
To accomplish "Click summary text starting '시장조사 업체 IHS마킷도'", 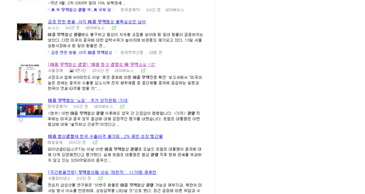I will tap(125, 83).
